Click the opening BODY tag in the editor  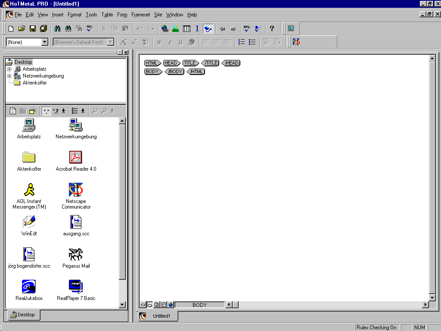point(153,72)
